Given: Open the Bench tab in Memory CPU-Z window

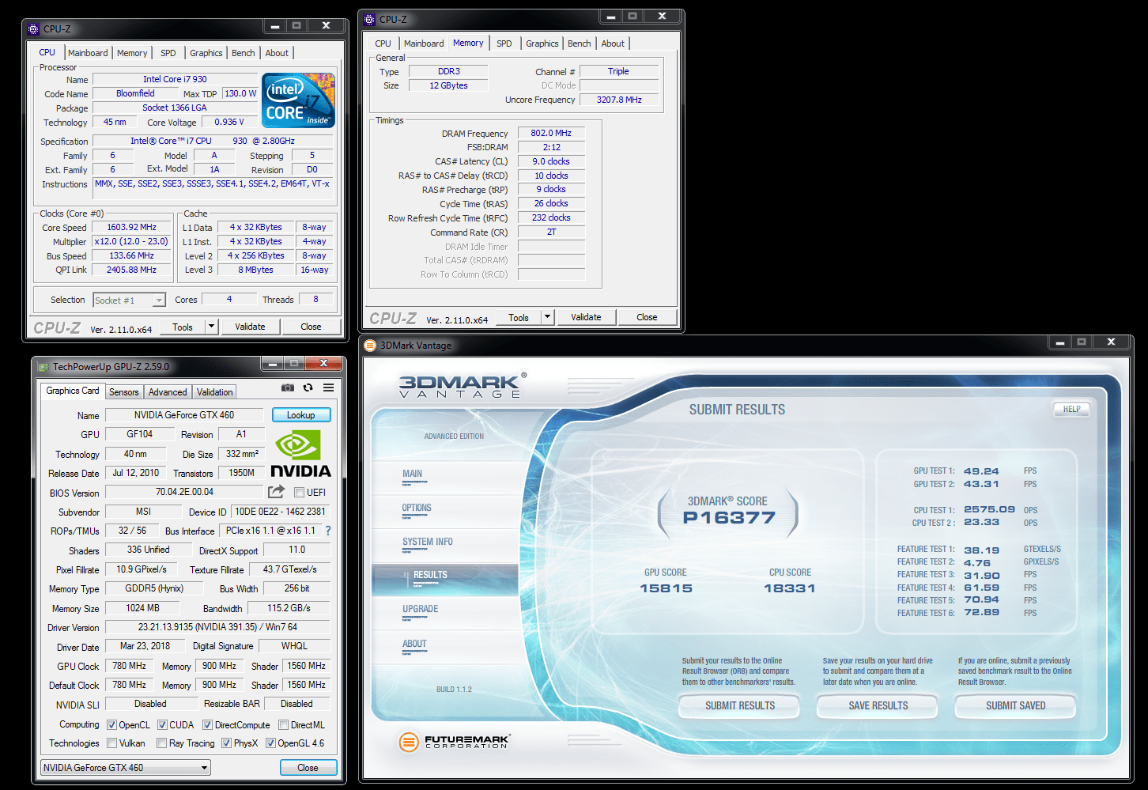Looking at the screenshot, I should [x=580, y=43].
